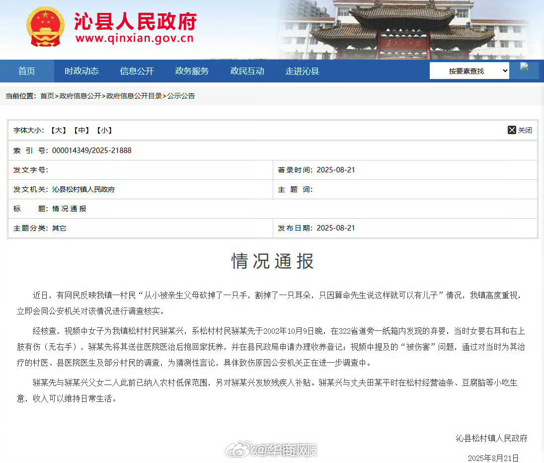Click the 主题词 label
This screenshot has width=544, height=463.
(x=295, y=189)
